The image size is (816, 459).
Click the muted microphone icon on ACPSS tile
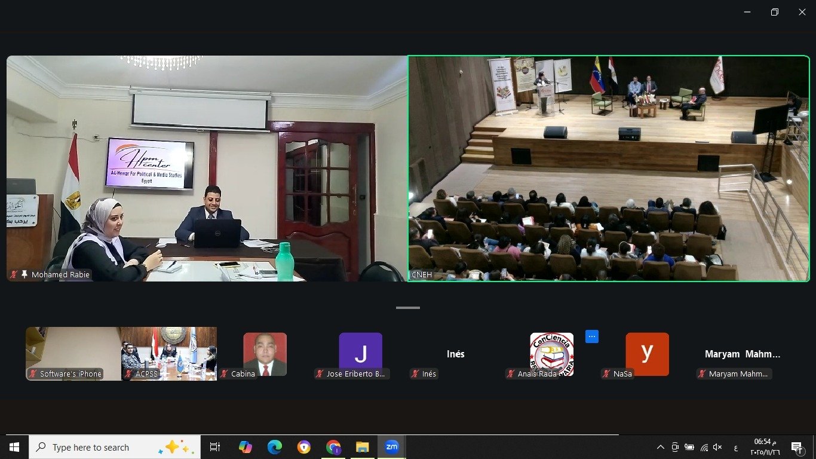pos(128,374)
